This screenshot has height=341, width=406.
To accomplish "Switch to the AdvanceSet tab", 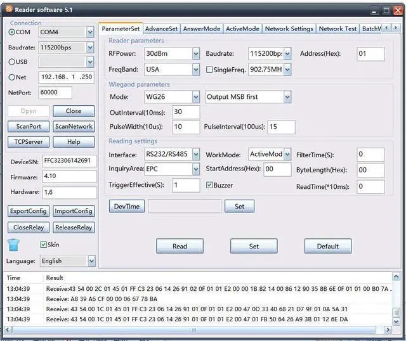I will pos(161,29).
